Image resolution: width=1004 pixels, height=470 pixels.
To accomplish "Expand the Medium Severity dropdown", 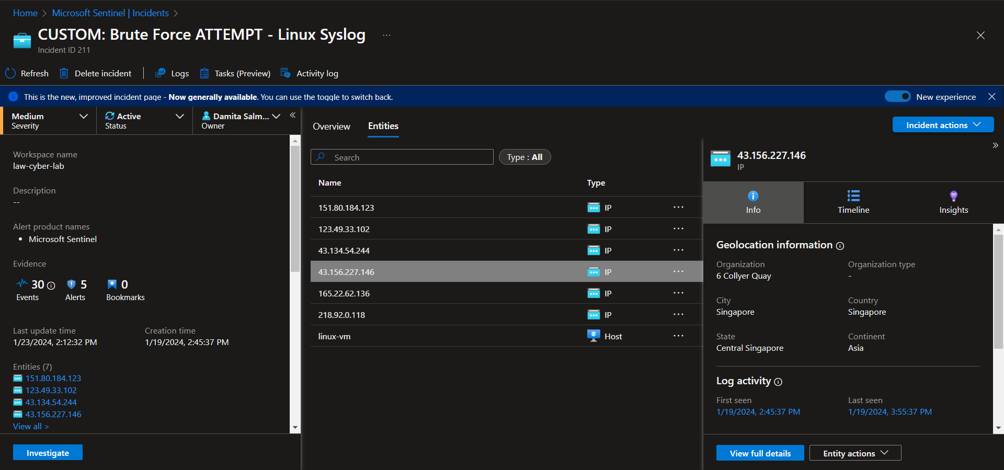I will click(x=83, y=116).
